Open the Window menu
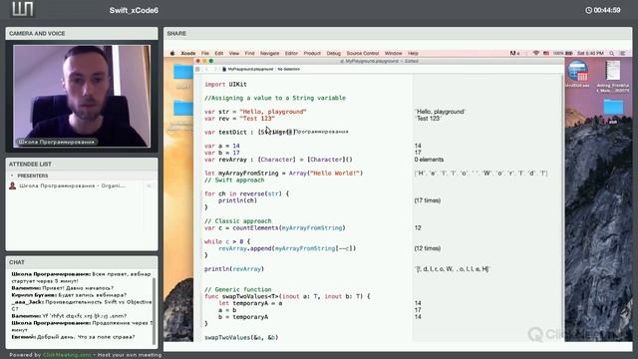 393,53
